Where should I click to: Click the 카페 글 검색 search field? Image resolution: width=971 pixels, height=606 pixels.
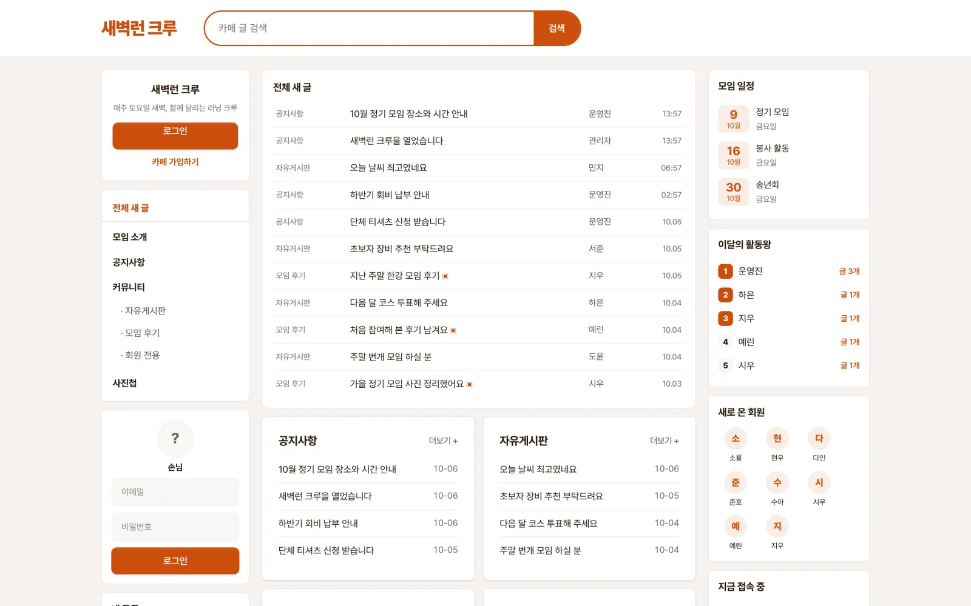pos(369,28)
